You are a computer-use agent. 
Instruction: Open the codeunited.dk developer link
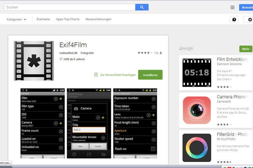point(68,53)
